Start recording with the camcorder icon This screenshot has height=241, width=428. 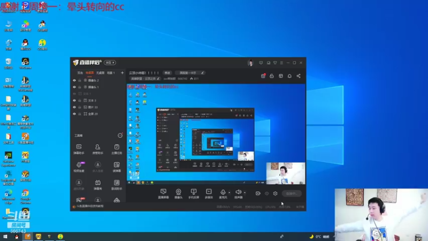pyautogui.click(x=258, y=193)
